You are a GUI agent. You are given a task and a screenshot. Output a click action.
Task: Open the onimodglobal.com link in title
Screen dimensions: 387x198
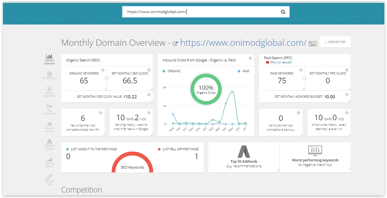[243, 43]
